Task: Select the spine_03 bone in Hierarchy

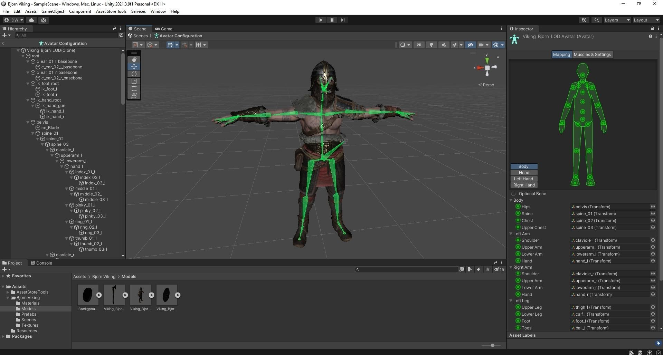Action: [60, 144]
